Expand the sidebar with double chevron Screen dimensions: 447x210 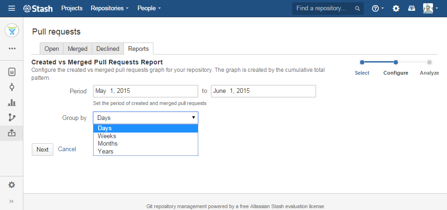coord(12,201)
